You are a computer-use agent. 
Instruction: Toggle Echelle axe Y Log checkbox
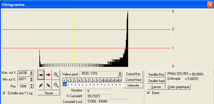click(x=5, y=93)
